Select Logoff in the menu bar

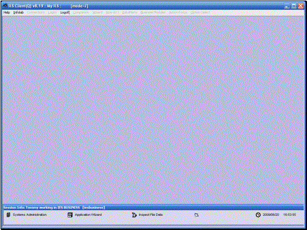[65, 12]
